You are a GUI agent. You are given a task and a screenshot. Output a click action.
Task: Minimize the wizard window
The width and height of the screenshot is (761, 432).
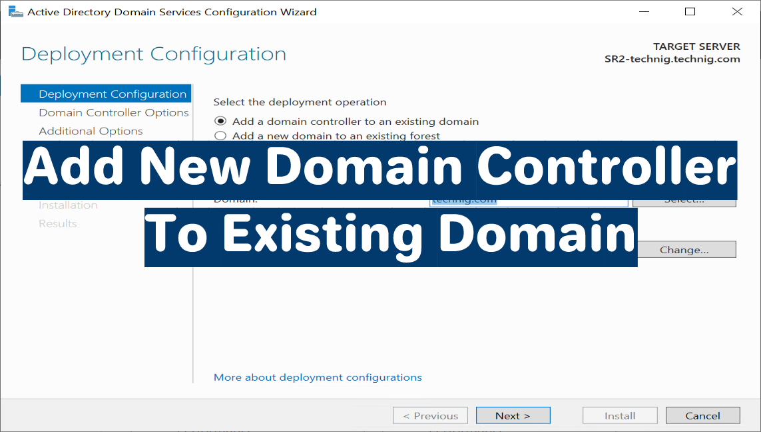644,11
